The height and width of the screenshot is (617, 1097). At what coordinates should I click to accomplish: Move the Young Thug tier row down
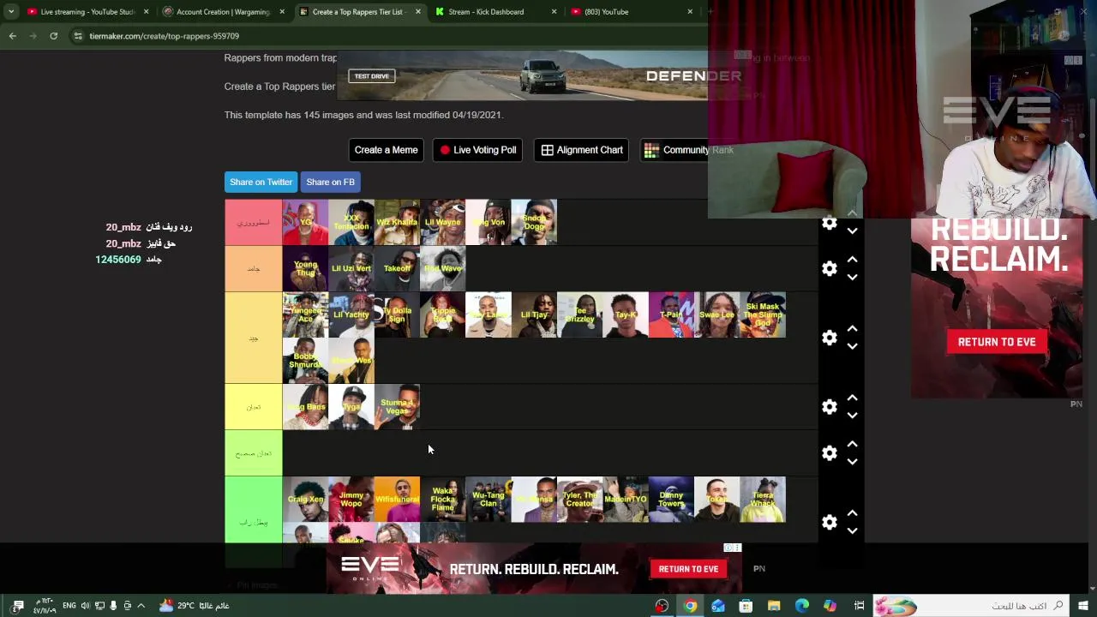tap(852, 277)
